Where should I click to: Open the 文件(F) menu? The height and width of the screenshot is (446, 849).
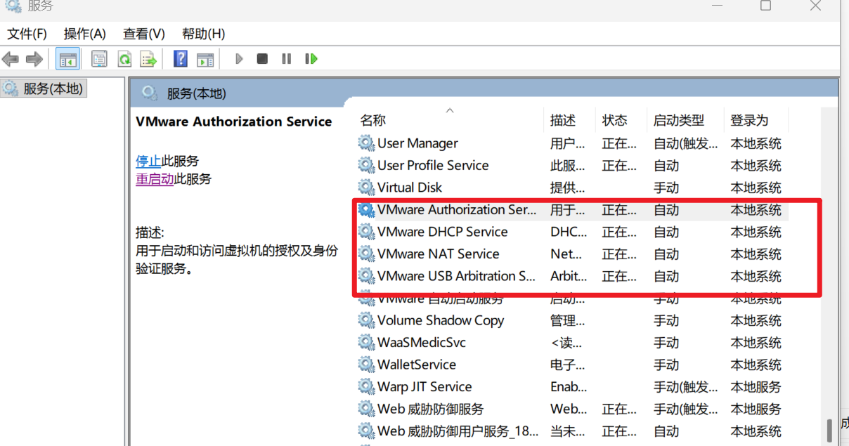pos(27,34)
